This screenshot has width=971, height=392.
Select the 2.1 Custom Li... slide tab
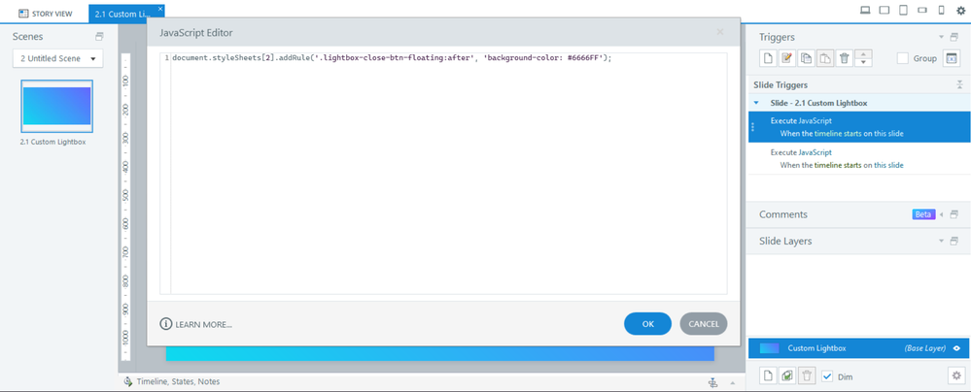pyautogui.click(x=122, y=14)
